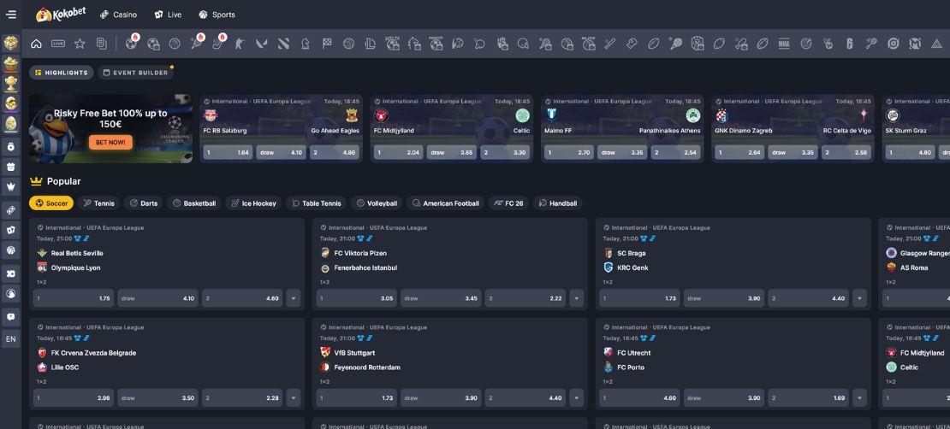The height and width of the screenshot is (429, 950).
Task: Open the FC Midtjylland vs Celtic highlight card
Action: point(451,120)
